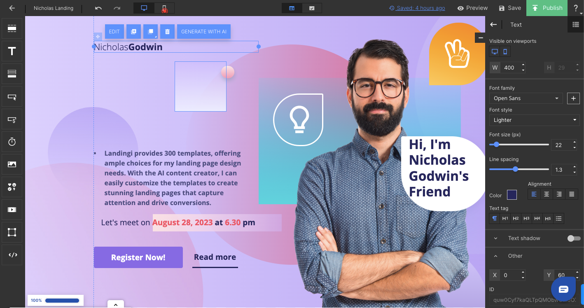The width and height of the screenshot is (584, 308).
Task: Switch to main page view tab
Action: (x=292, y=8)
